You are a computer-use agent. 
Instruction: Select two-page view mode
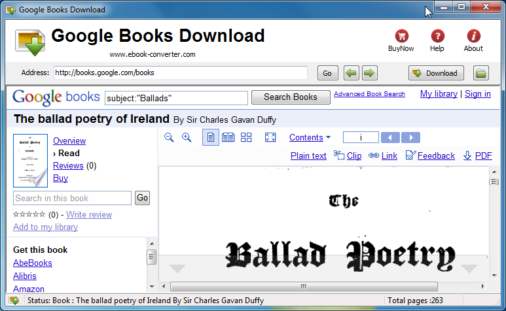(x=228, y=137)
